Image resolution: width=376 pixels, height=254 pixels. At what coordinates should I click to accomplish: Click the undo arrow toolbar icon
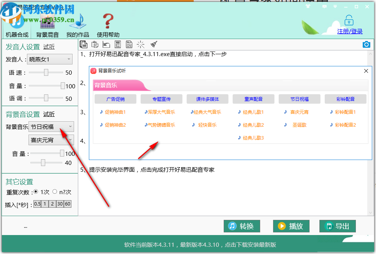click(x=106, y=44)
